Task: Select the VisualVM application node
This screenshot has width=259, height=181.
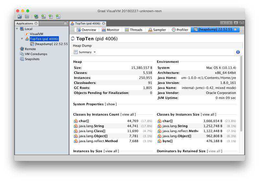Action: 36,34
